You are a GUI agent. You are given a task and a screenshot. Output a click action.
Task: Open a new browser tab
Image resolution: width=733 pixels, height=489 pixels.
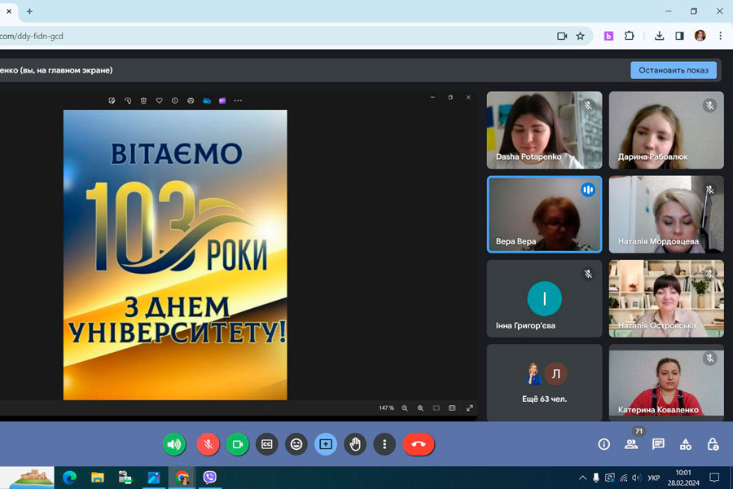(x=29, y=11)
